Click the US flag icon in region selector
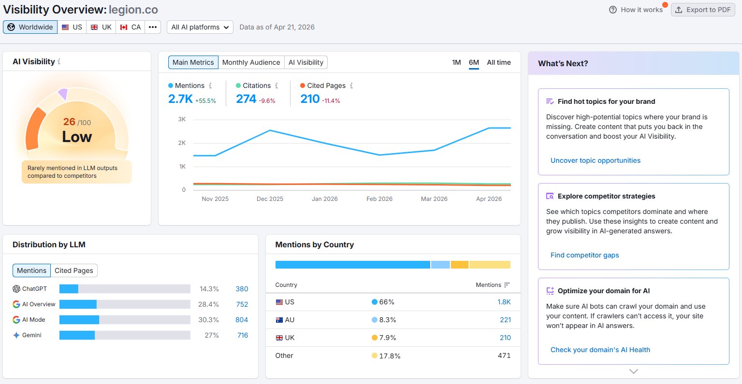The width and height of the screenshot is (742, 384). [x=65, y=27]
